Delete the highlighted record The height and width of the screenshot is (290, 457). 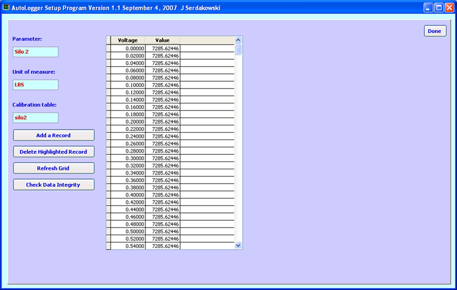[53, 152]
